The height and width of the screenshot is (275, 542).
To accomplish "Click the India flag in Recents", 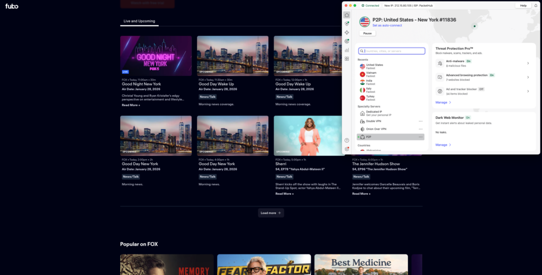I will click(x=362, y=82).
